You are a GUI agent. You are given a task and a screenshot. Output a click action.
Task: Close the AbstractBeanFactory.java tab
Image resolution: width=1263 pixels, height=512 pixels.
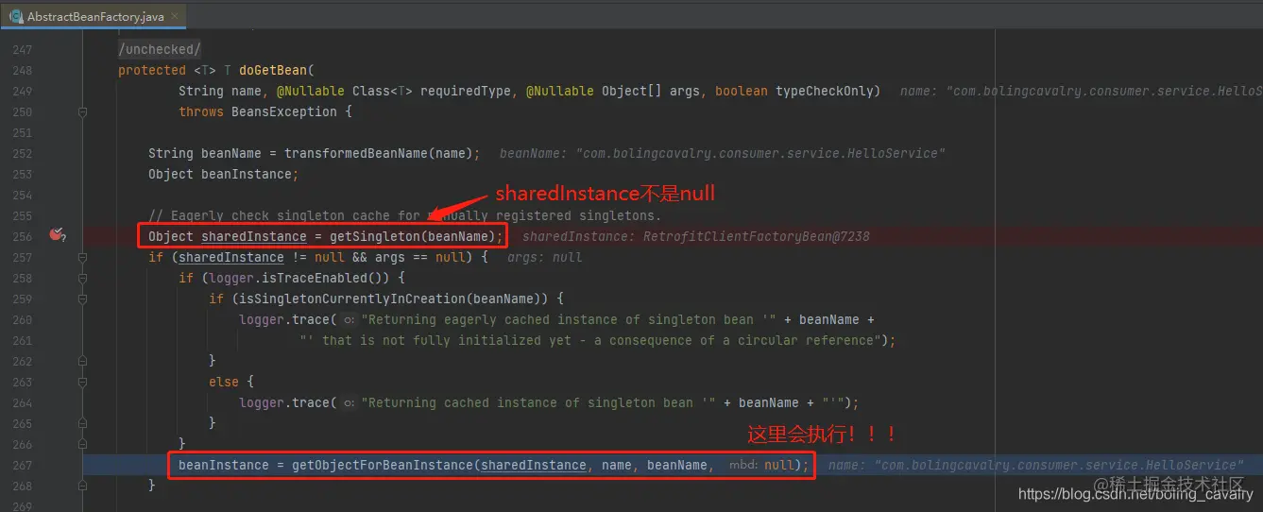click(175, 17)
